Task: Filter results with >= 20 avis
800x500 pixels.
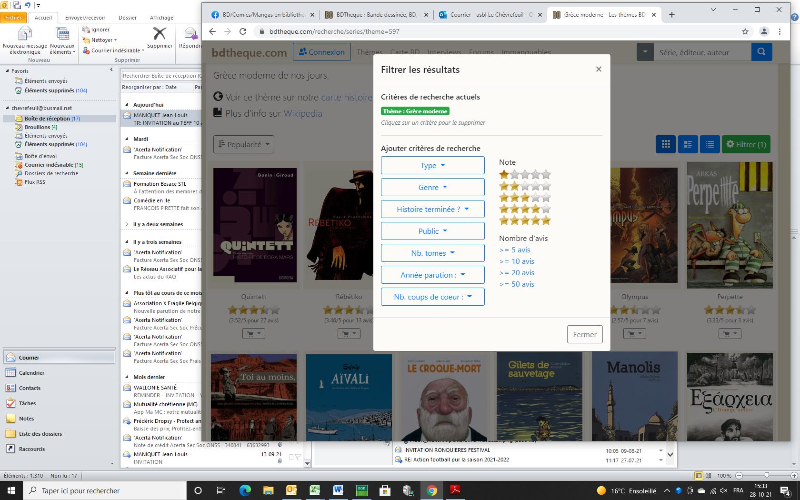Action: [x=517, y=272]
